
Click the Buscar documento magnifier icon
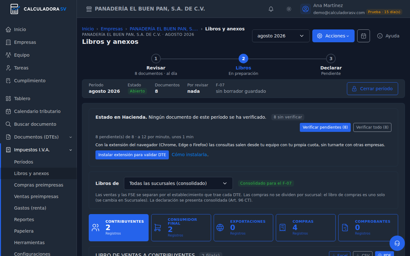pyautogui.click(x=8, y=124)
